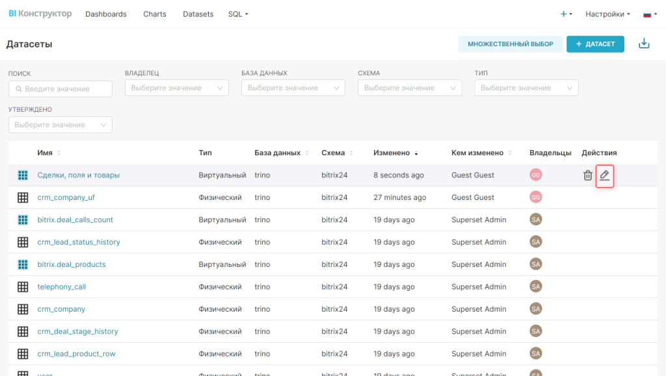This screenshot has height=376, width=666.
Task: Click the Тип column header
Action: coord(205,153)
